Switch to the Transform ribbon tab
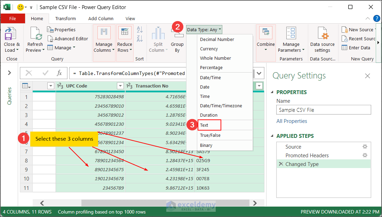 coord(65,18)
